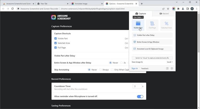Image resolution: width=200 pixels, height=109 pixels.
Task: Open the tab search chevron
Action: (177, 2)
